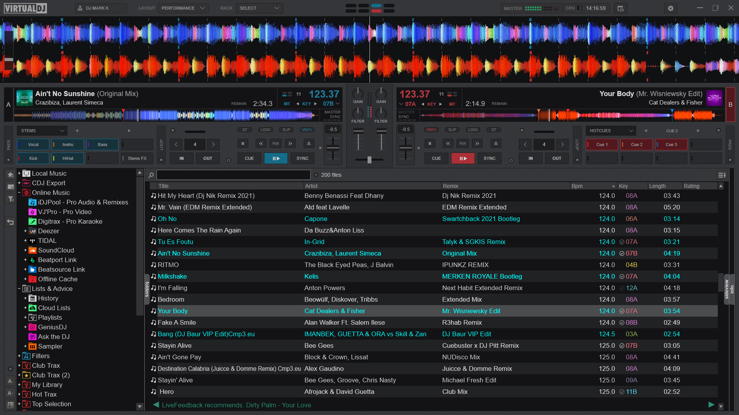Screen dimensions: 739x415
Task: Click the favorite folder star icon in the sidebar
Action: click(10, 175)
